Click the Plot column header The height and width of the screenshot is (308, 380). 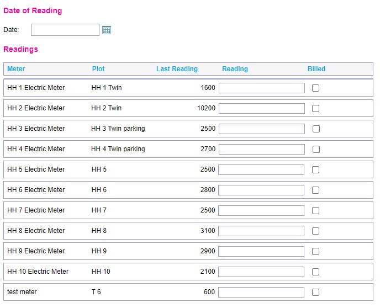click(x=98, y=69)
